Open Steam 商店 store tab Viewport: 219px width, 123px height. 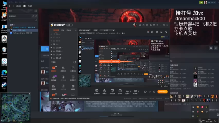pos(19,6)
